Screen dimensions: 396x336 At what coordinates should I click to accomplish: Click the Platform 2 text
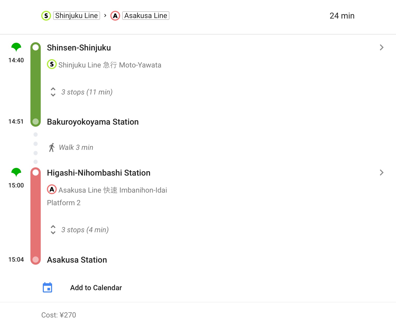(64, 203)
